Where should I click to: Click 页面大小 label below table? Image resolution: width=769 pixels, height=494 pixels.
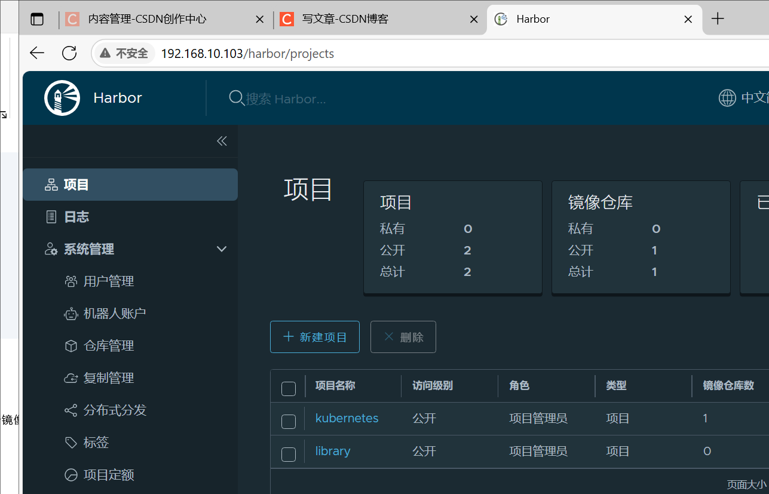[x=747, y=484]
